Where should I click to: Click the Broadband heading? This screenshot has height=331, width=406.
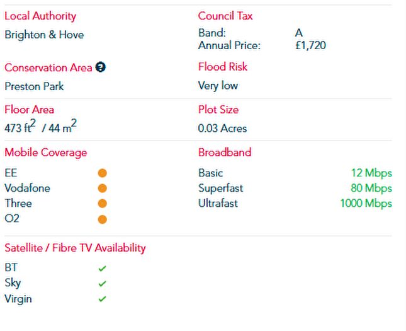pos(225,153)
